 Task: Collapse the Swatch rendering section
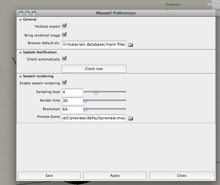tap(20, 77)
